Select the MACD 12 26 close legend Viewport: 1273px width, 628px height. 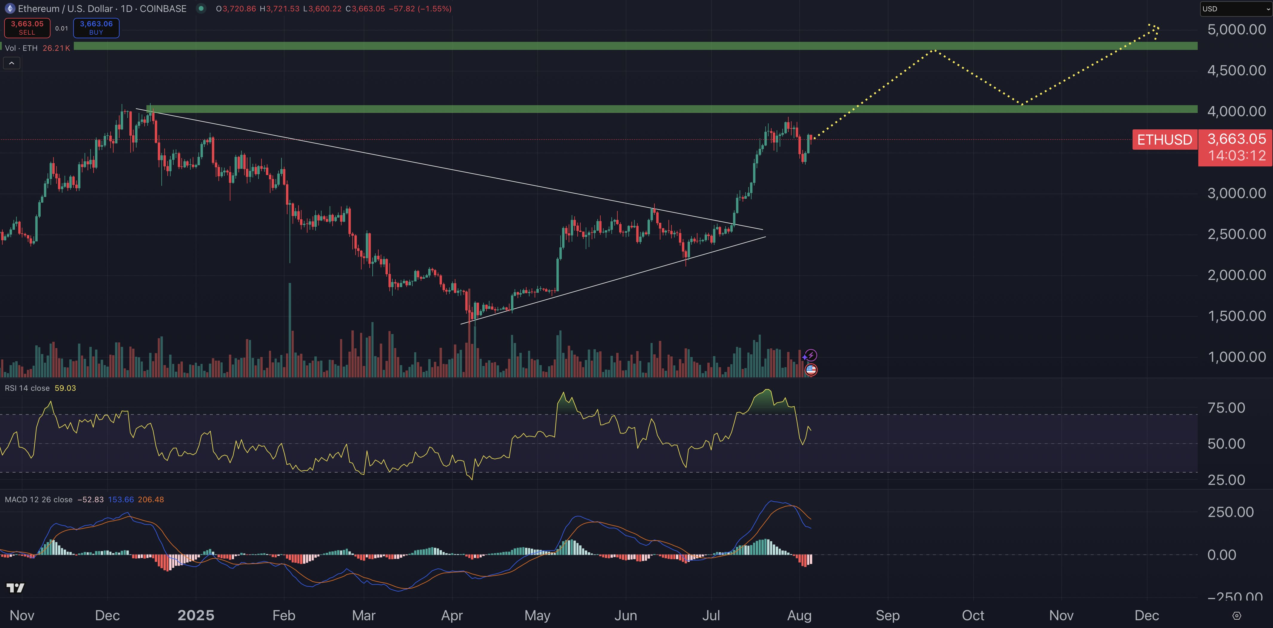pos(39,500)
